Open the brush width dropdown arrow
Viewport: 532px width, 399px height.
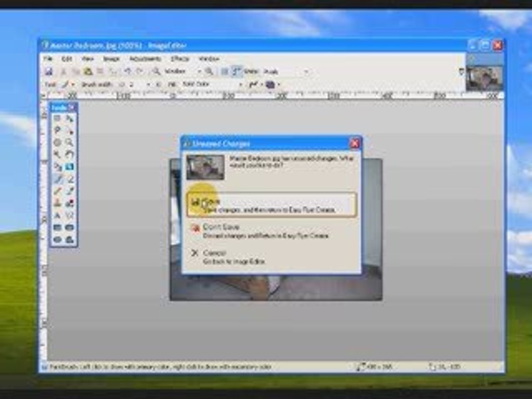[149, 84]
